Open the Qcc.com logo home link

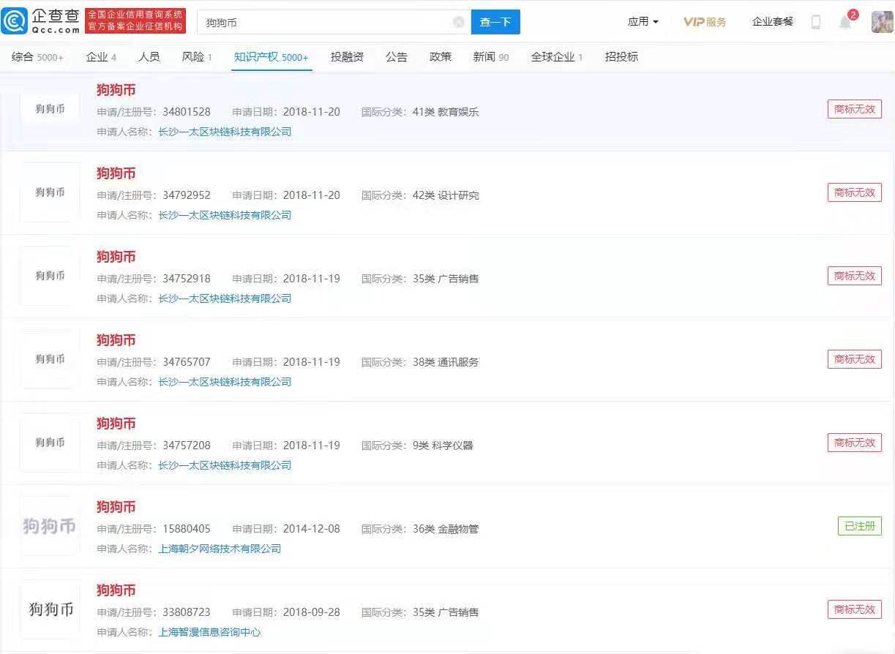click(x=41, y=21)
